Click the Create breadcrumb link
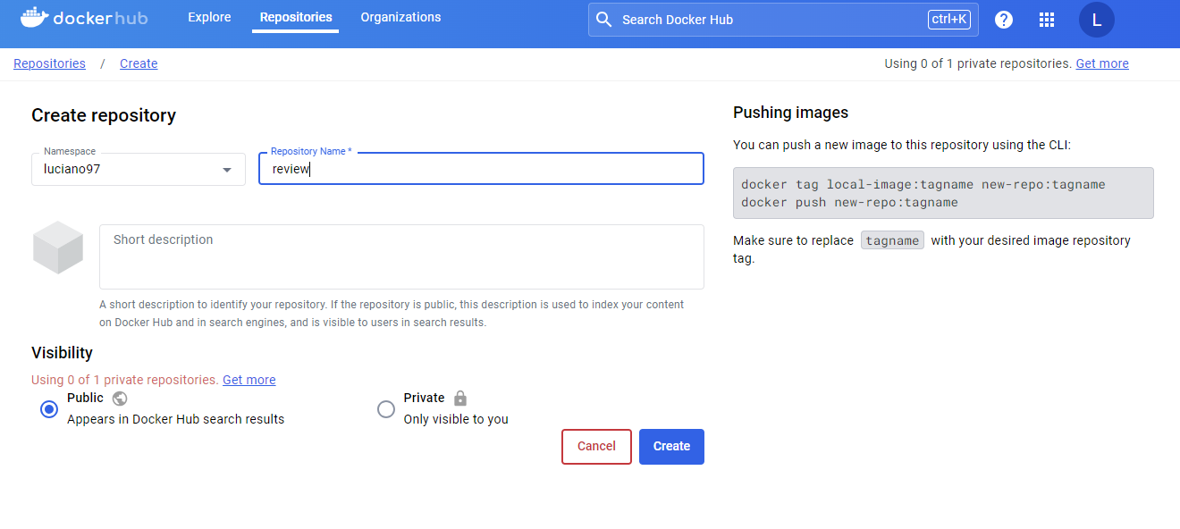The width and height of the screenshot is (1180, 529). [139, 63]
